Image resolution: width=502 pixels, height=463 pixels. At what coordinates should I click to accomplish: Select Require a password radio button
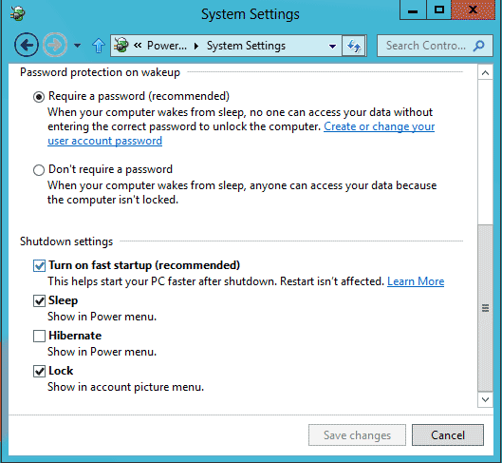coord(39,97)
